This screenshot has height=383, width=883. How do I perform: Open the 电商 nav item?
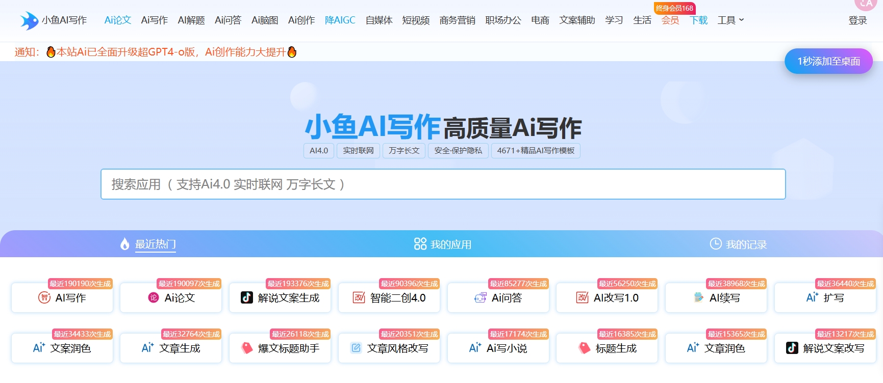(x=540, y=20)
